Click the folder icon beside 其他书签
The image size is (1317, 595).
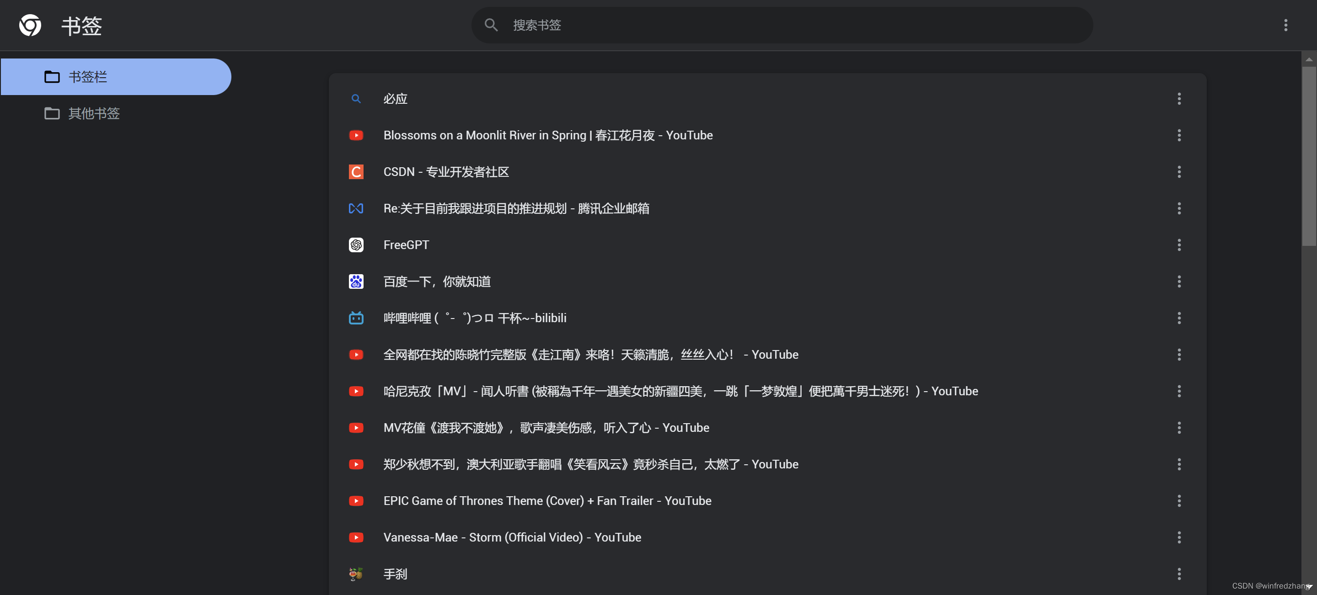pyautogui.click(x=52, y=113)
